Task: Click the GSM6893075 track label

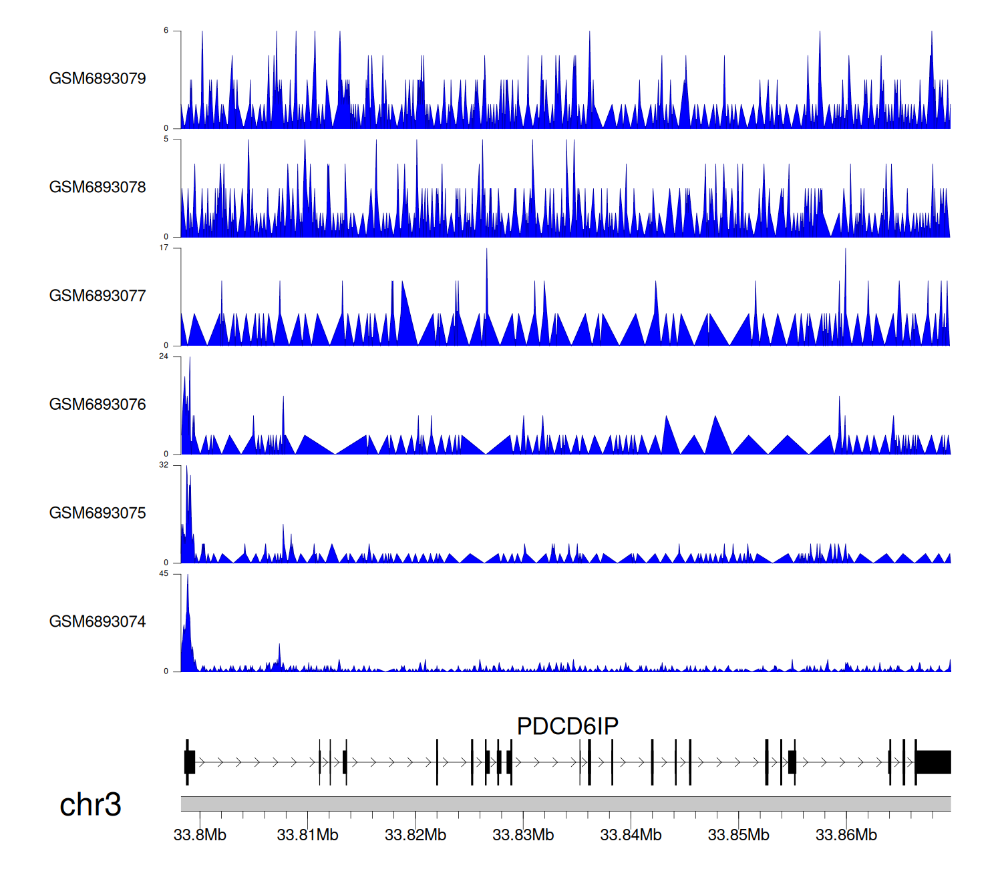Action: tap(98, 513)
